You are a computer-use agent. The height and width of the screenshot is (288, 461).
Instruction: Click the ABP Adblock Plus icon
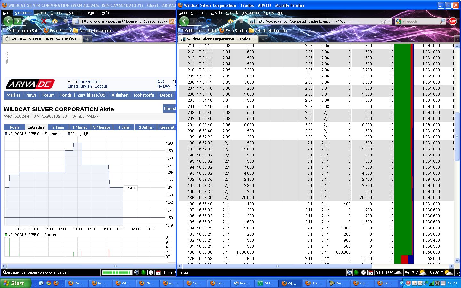pyautogui.click(x=452, y=21)
